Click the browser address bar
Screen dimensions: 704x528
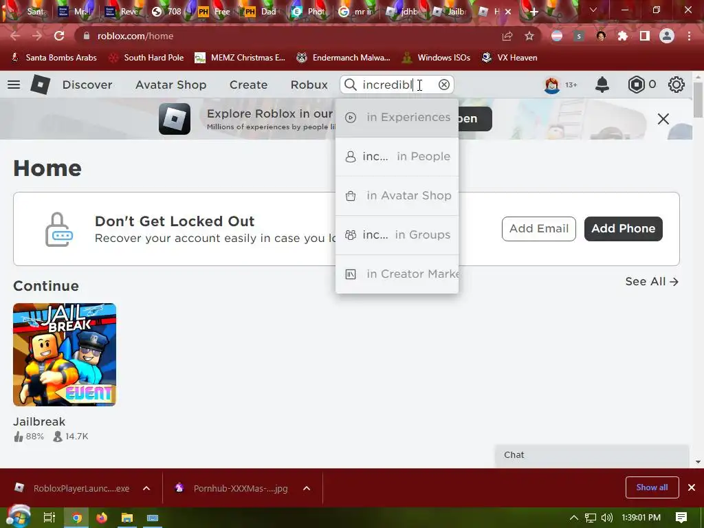pyautogui.click(x=287, y=36)
